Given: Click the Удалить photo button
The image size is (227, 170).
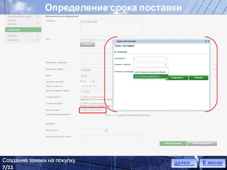Looking at the screenshot, I should coord(87,44).
